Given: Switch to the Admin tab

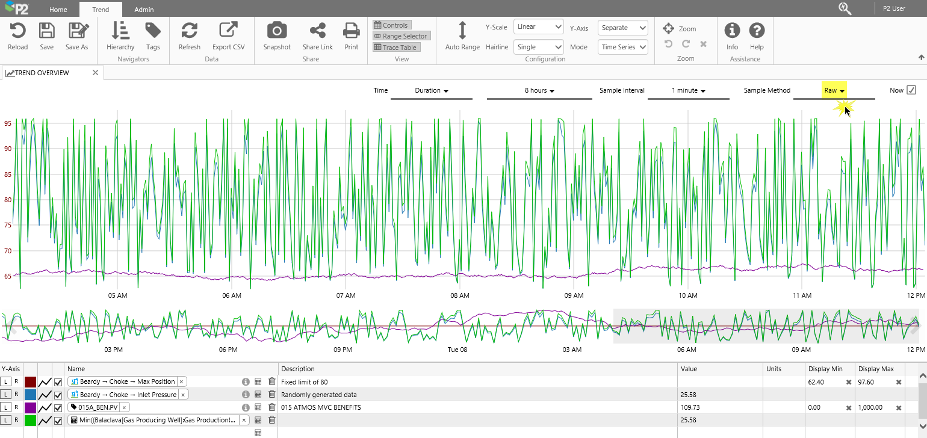Looking at the screenshot, I should tap(144, 10).
